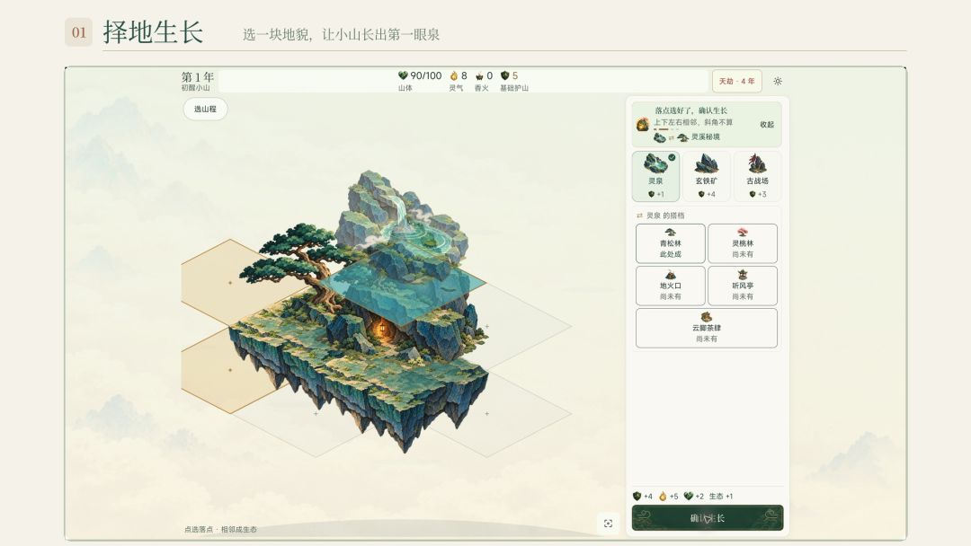Click the 灵溪秘境 combo name text
The width and height of the screenshot is (971, 546).
point(706,137)
